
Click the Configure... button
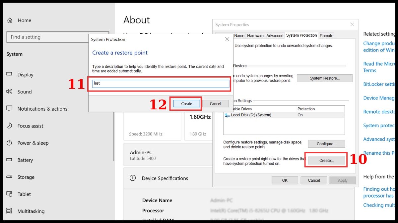[326, 144]
